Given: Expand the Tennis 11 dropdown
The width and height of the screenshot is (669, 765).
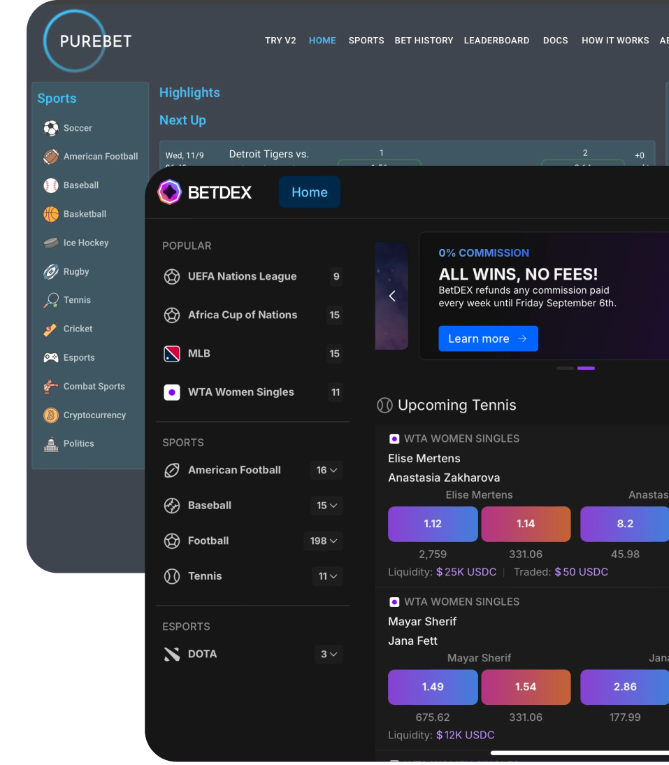Looking at the screenshot, I should (x=328, y=576).
